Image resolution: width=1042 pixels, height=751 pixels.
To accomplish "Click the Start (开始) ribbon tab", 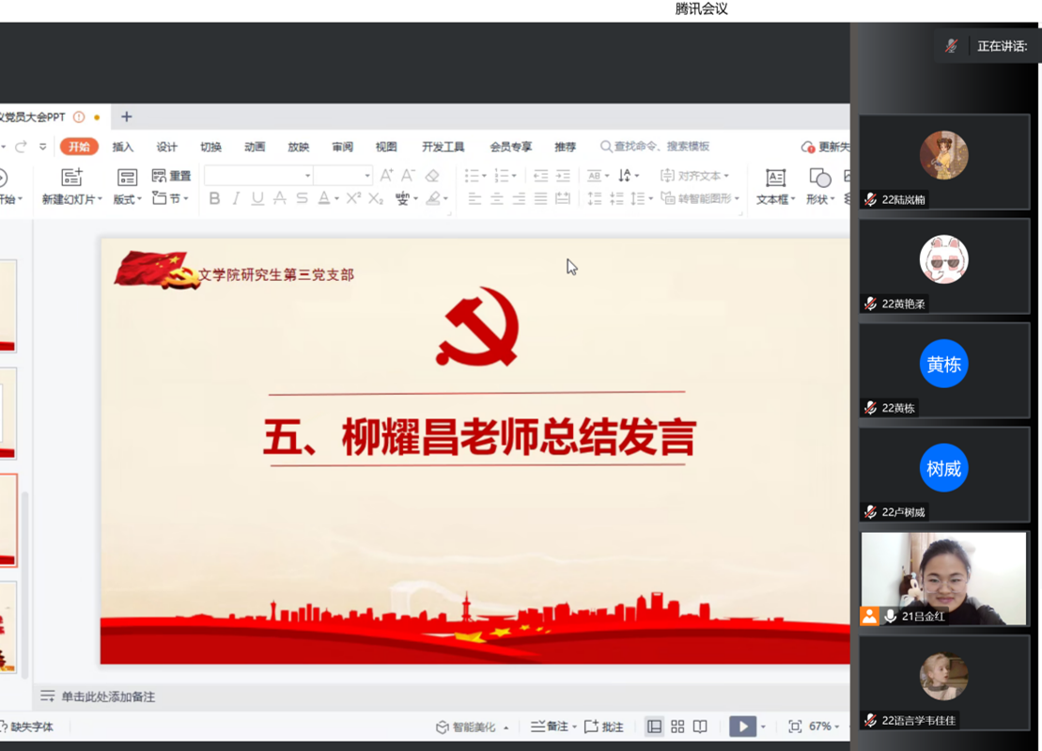I will (x=79, y=147).
